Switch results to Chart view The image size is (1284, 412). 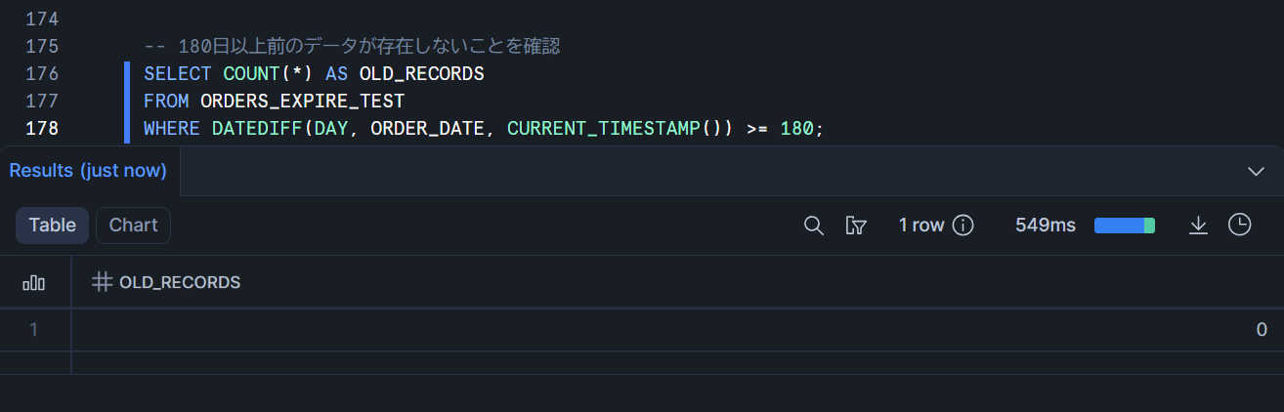point(133,226)
